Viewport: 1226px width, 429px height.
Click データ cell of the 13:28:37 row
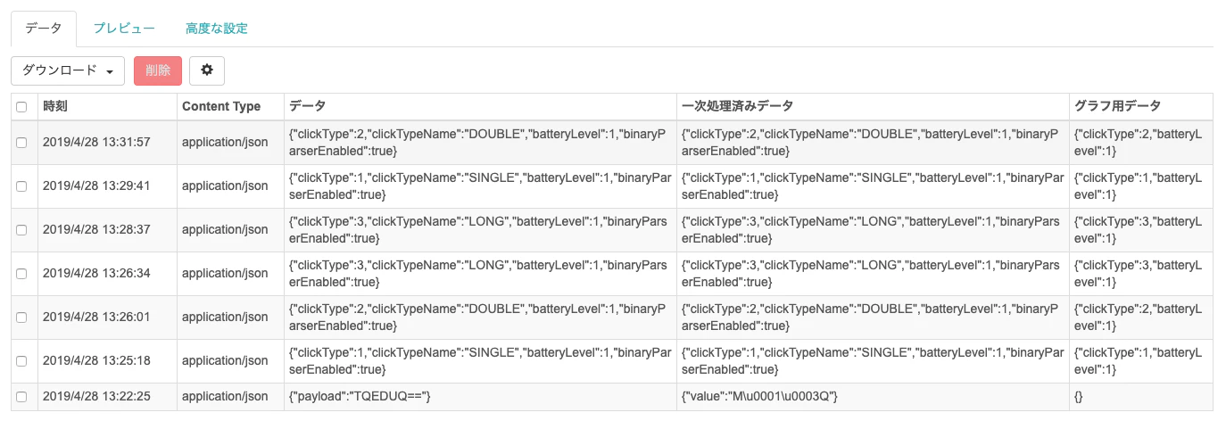pyautogui.click(x=480, y=230)
